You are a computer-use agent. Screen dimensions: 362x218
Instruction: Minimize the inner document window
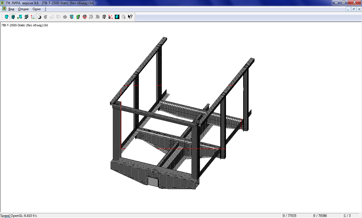pos(348,9)
